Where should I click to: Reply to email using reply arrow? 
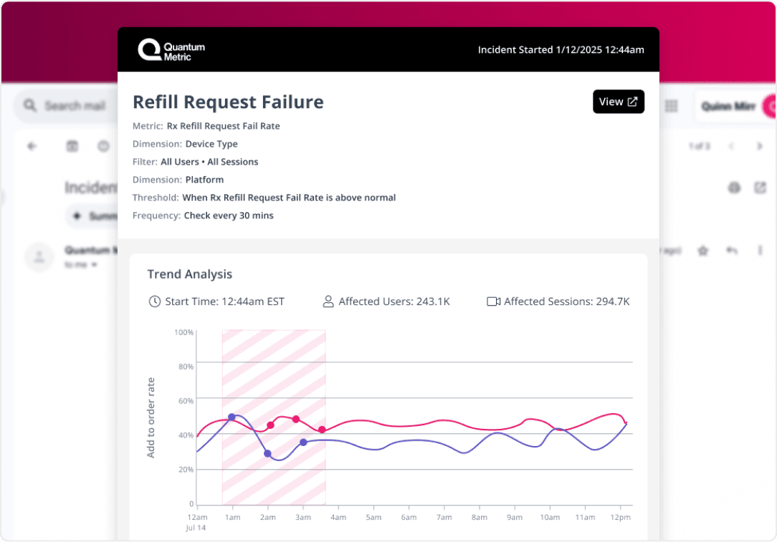[x=732, y=251]
